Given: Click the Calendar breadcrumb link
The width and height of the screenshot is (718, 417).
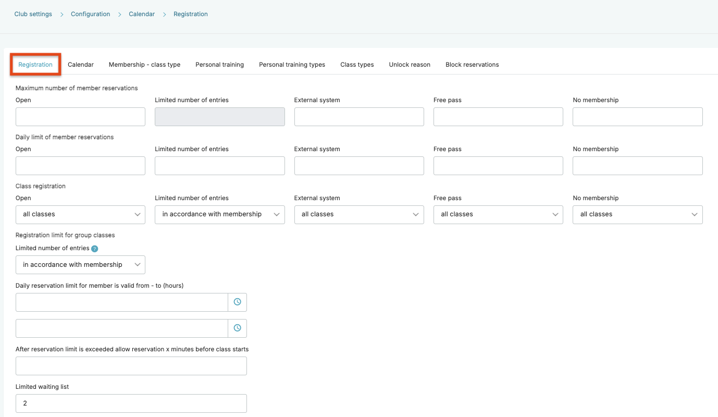Looking at the screenshot, I should coord(142,14).
